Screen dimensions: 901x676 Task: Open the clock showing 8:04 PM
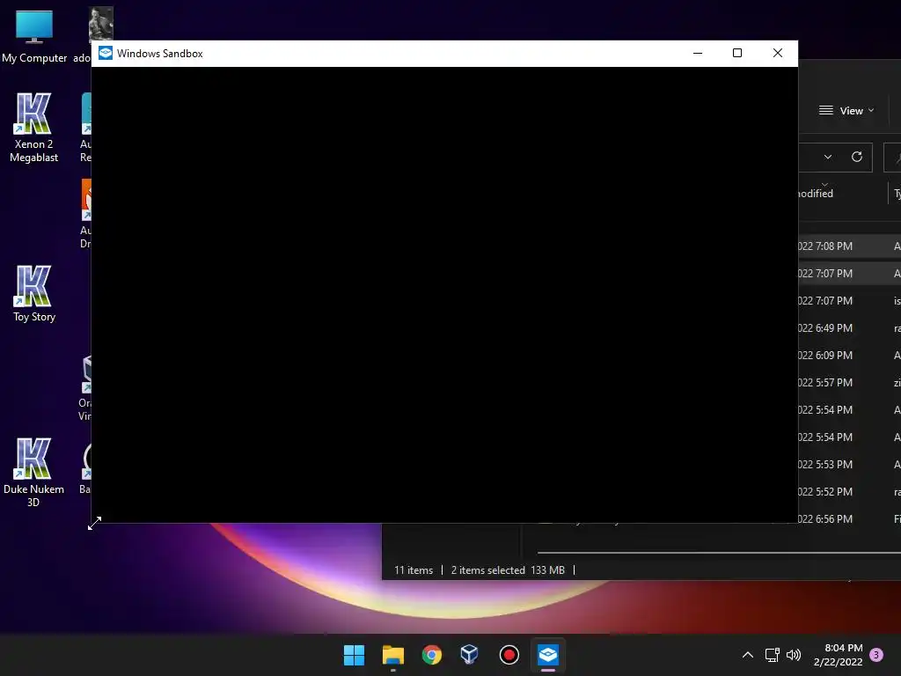tap(838, 655)
